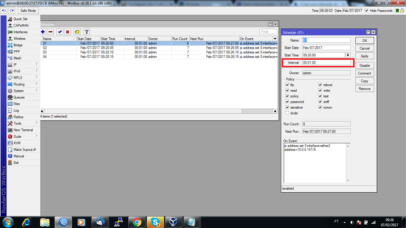Click Cancel in the Schedule dialog
This screenshot has height=228, width=406.
(x=365, y=48)
